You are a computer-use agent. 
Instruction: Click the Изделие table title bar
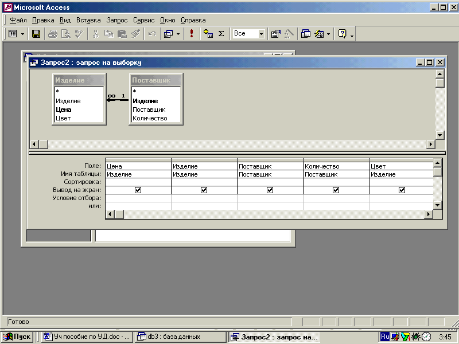[79, 80]
